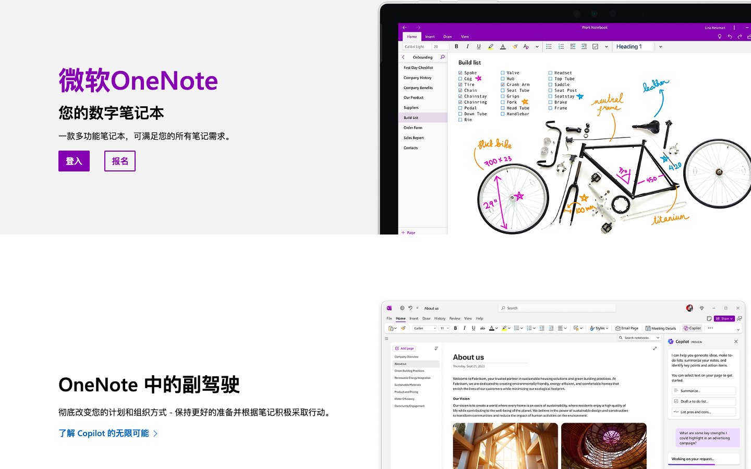
Task: Open the Search notebooks dropdown
Action: pyautogui.click(x=639, y=338)
